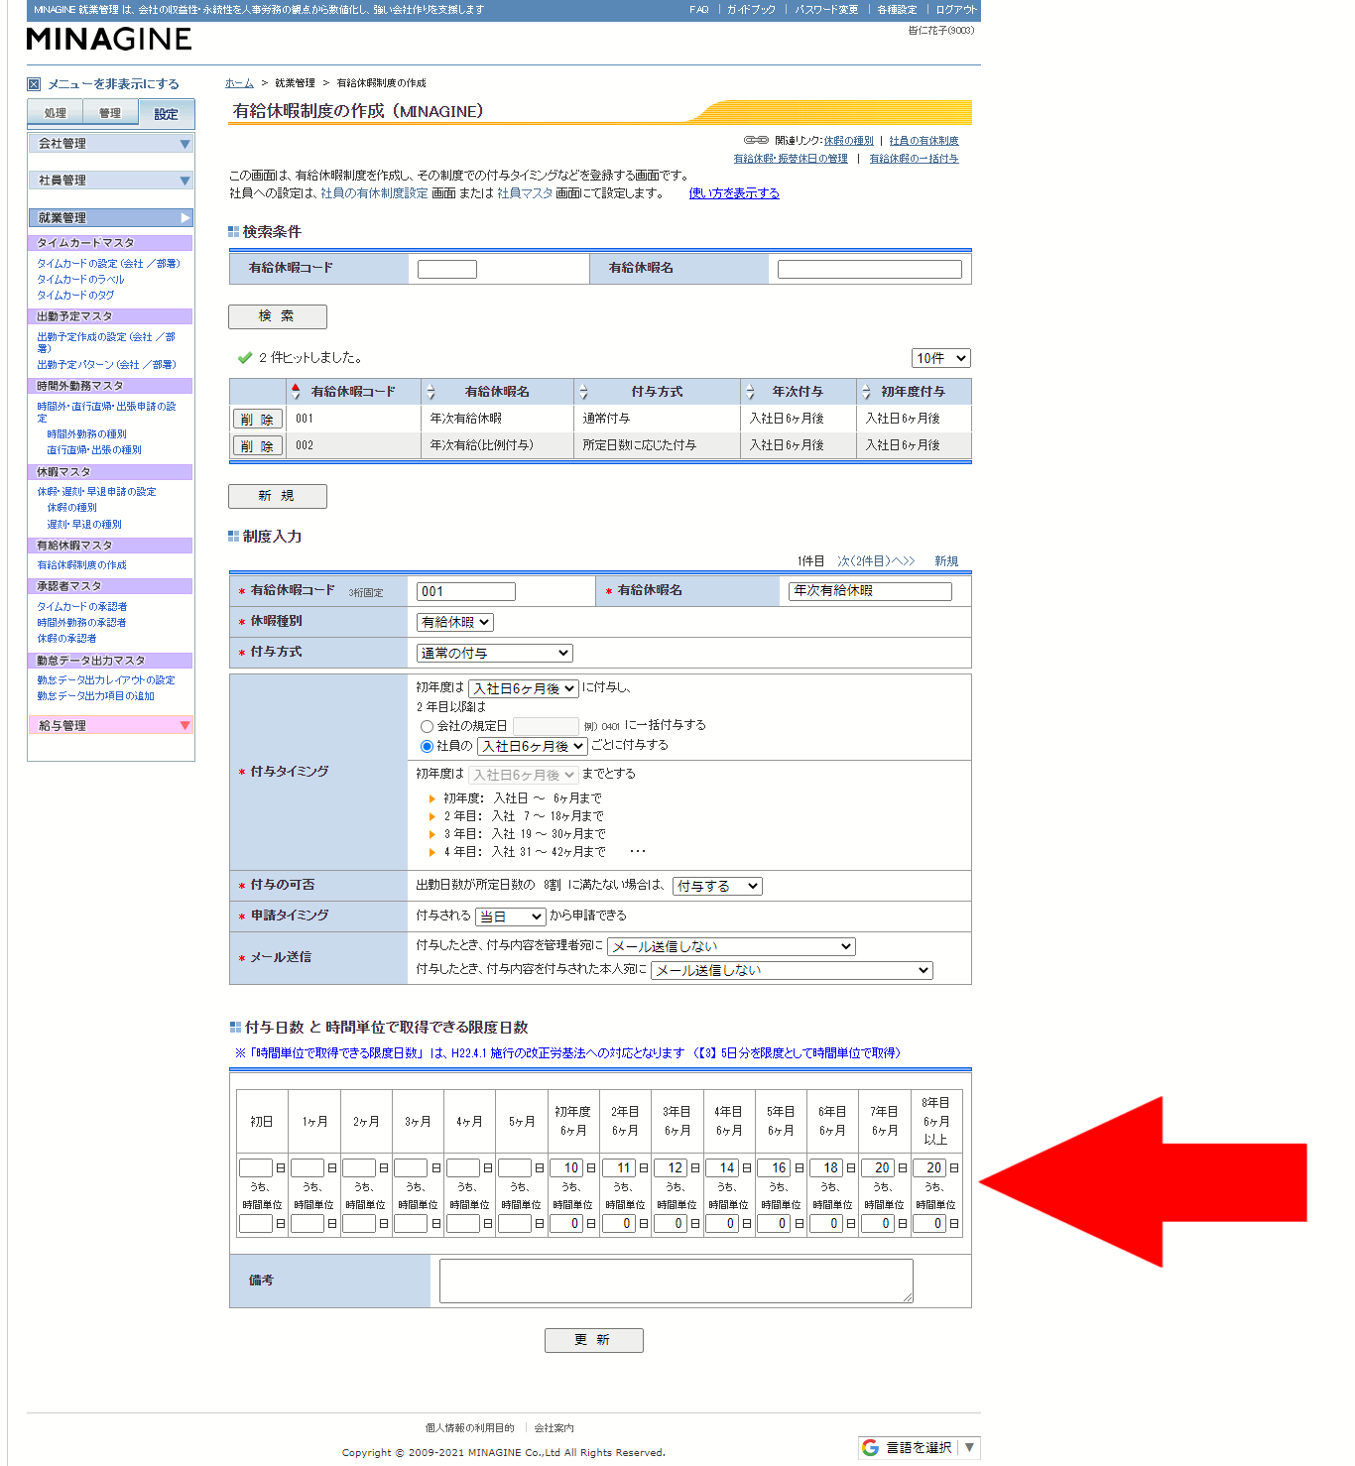Expand 社員管理 menu section
This screenshot has height=1466, width=1355.
pos(110,181)
